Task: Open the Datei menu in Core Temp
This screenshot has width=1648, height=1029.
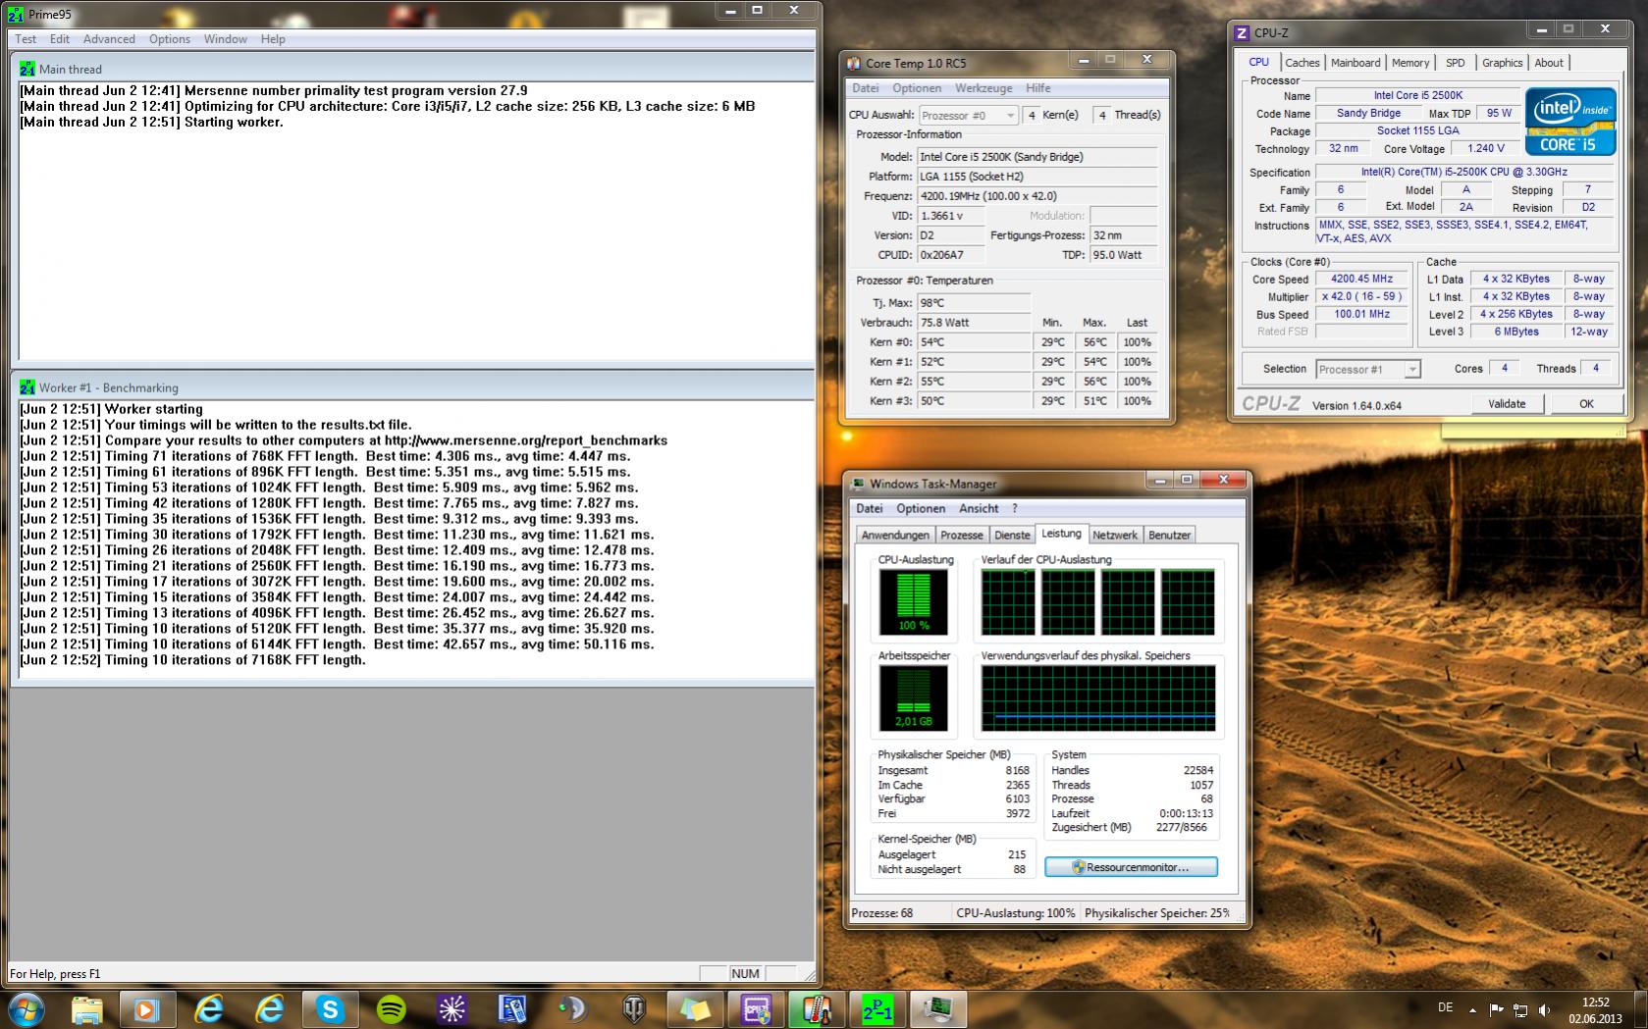Action: tap(866, 88)
